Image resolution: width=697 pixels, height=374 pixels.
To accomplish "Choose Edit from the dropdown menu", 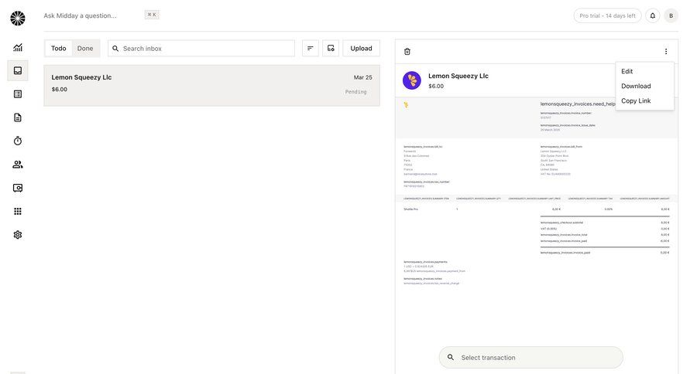I will click(644, 71).
